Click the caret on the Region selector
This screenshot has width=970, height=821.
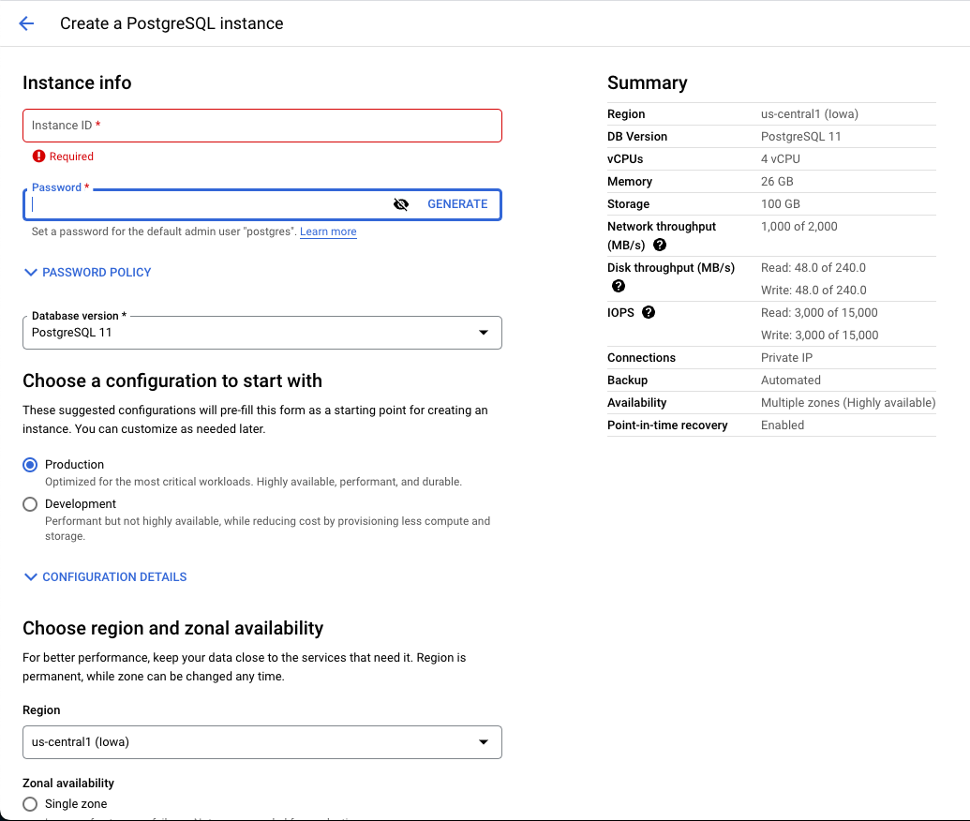485,741
